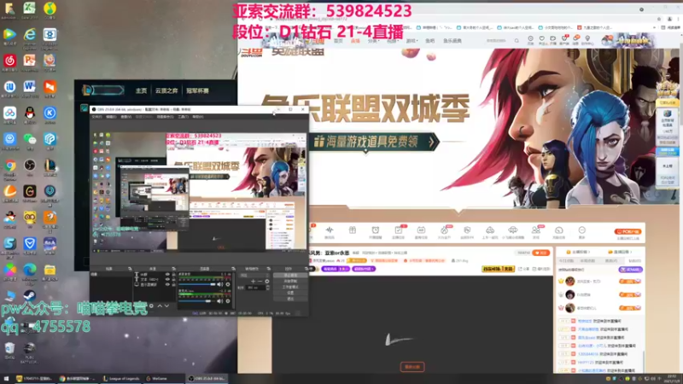Adjust the desktop audio volume slider in OBS
The image size is (683, 384).
pos(197,284)
